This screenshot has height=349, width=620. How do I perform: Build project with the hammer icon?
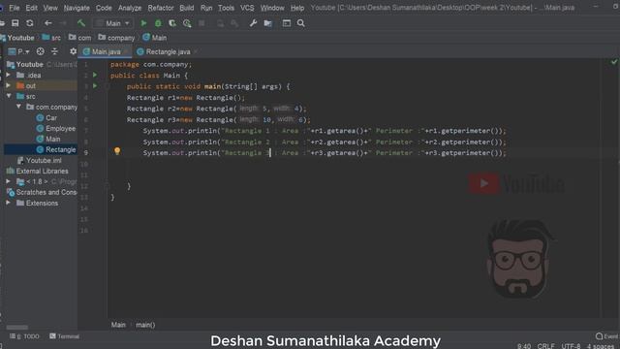click(x=81, y=23)
